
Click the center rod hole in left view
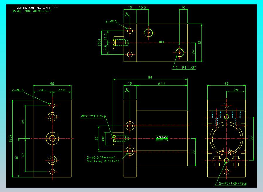point(52,138)
